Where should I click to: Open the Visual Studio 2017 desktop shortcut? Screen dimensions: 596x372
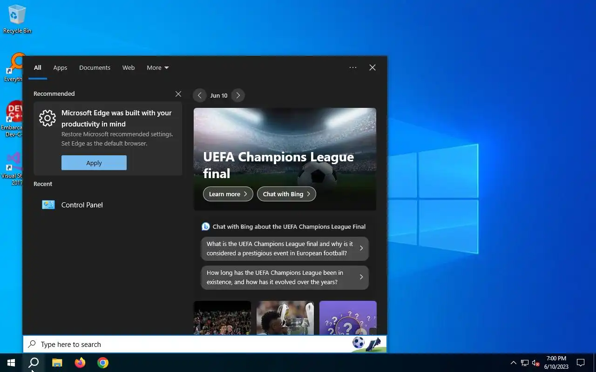coord(13,169)
